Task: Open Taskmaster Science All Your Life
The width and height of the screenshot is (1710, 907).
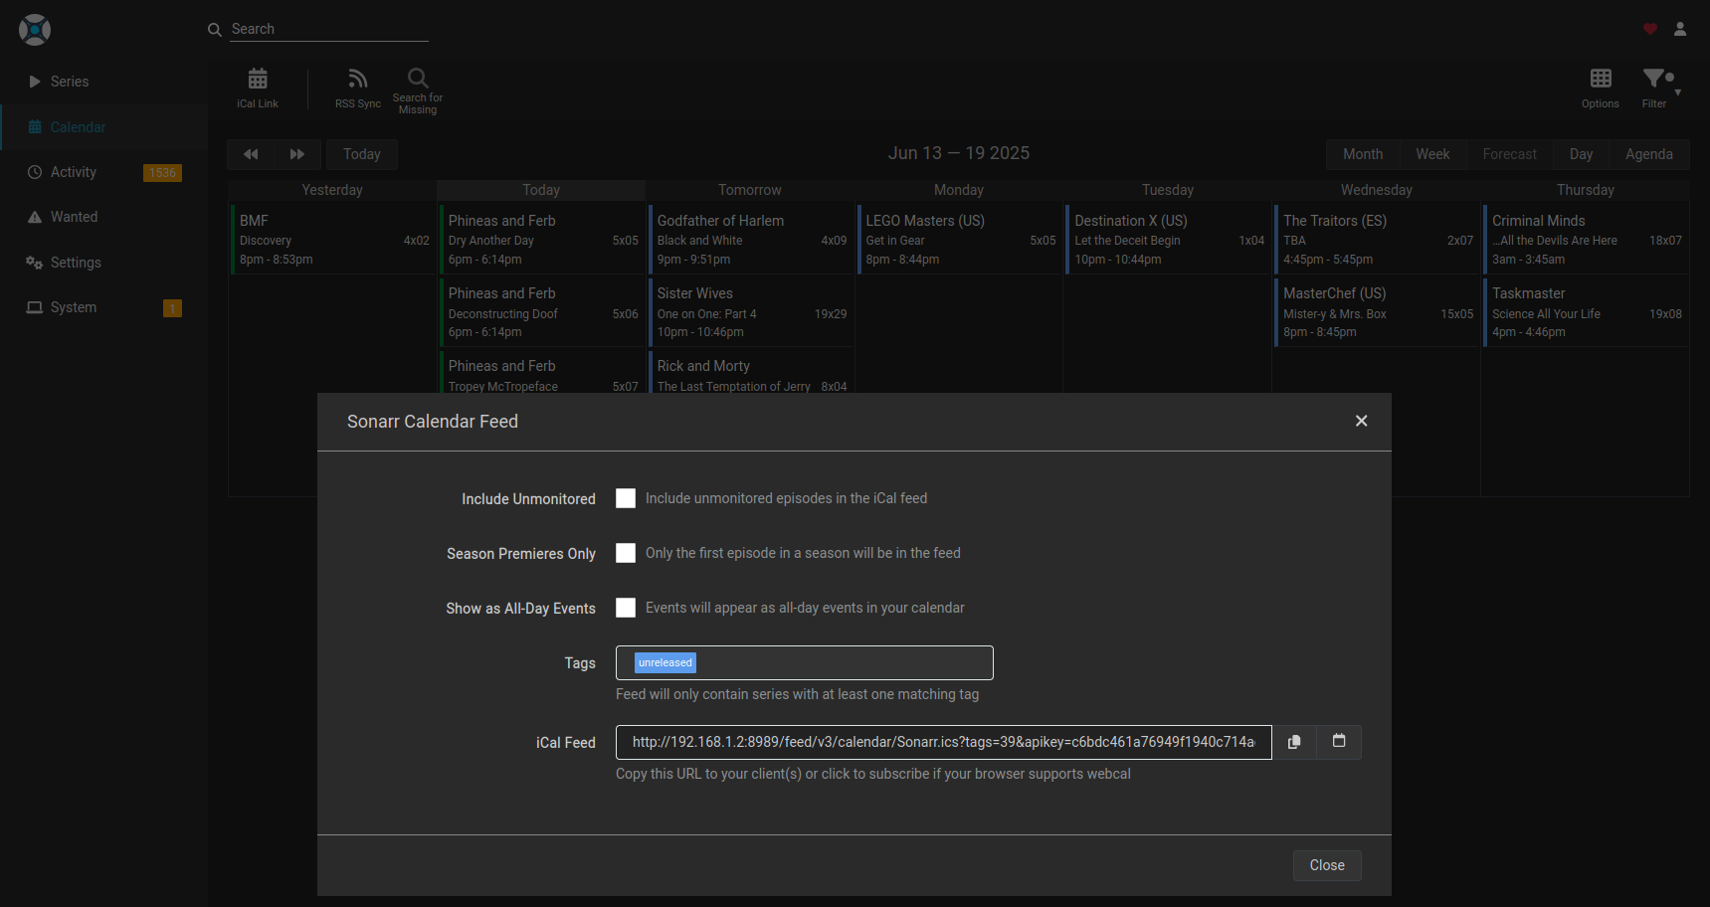Action: (x=1587, y=311)
